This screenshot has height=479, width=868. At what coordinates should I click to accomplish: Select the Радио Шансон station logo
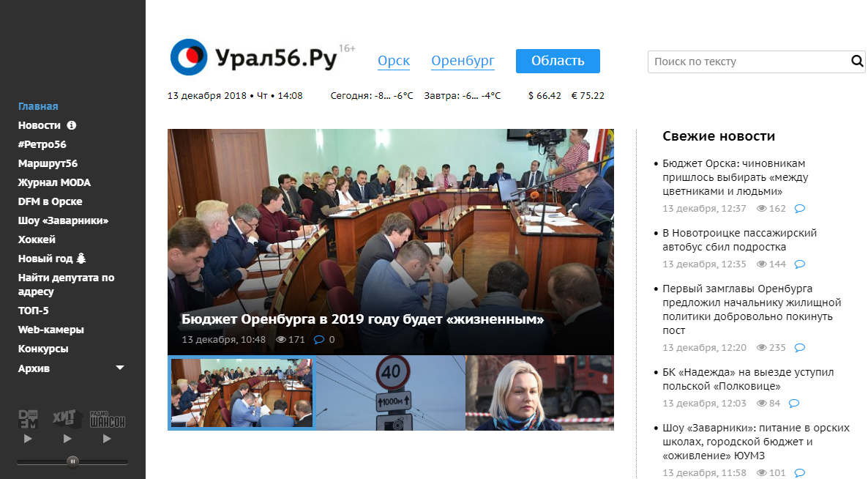pos(107,419)
